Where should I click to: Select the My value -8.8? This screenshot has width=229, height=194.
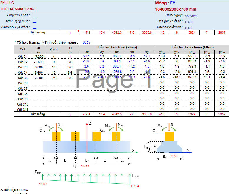[x=147, y=61]
